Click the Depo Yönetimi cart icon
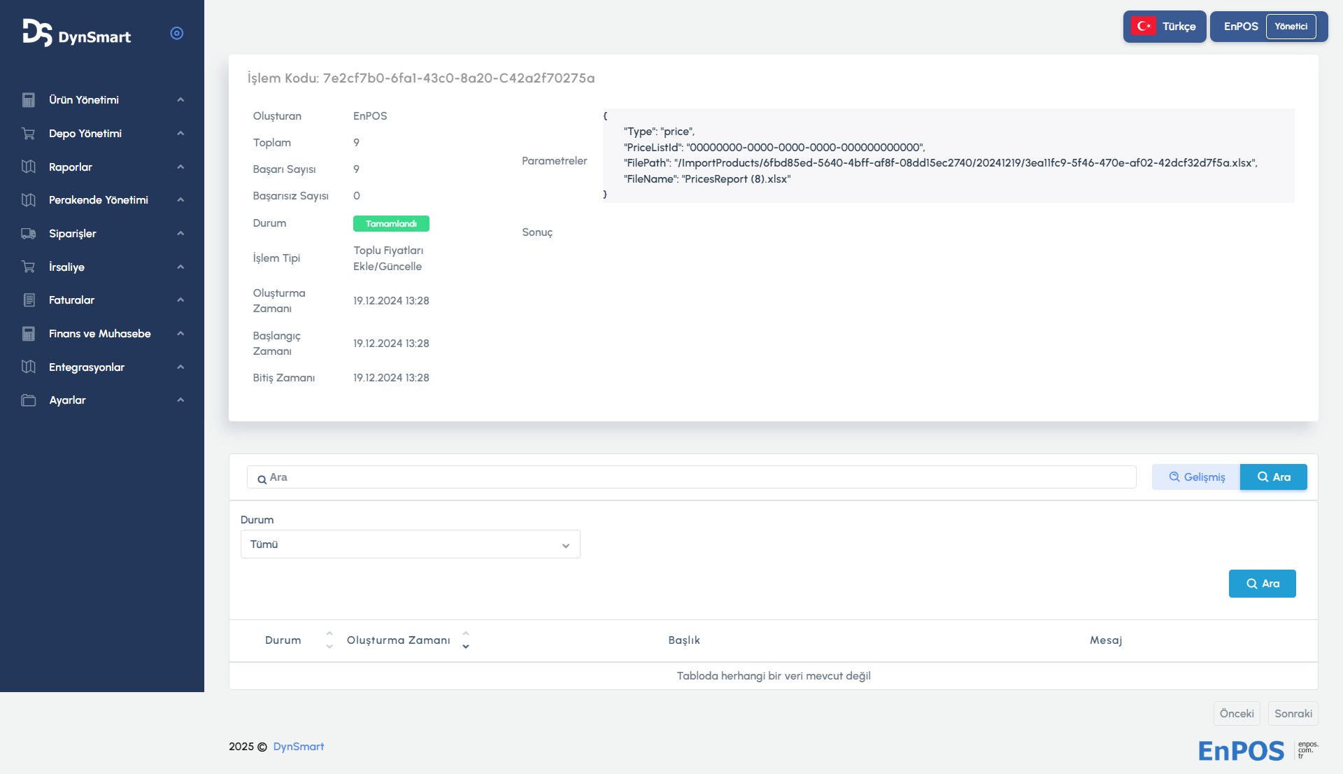This screenshot has width=1343, height=774. pyautogui.click(x=29, y=134)
